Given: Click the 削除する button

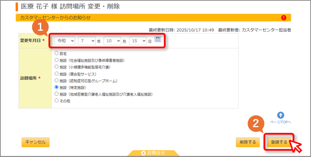Looking at the screenshot, I should click(248, 142).
